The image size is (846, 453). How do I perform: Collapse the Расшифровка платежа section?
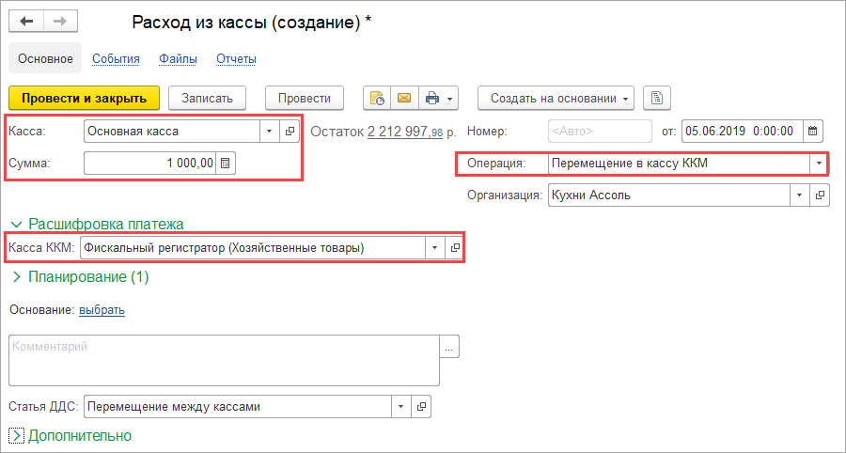click(16, 224)
